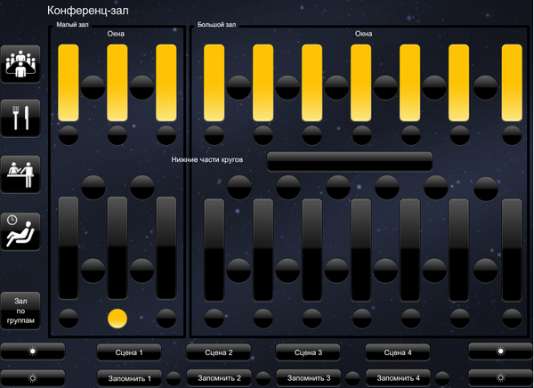Click the Конференц-зал page title
This screenshot has width=534, height=388.
coord(88,11)
